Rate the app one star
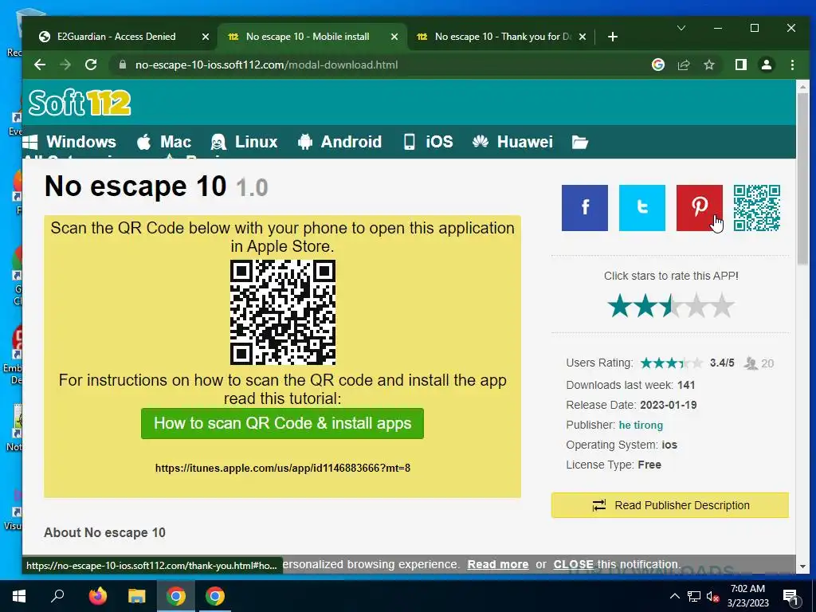Image resolution: width=816 pixels, height=612 pixels. 620,305
